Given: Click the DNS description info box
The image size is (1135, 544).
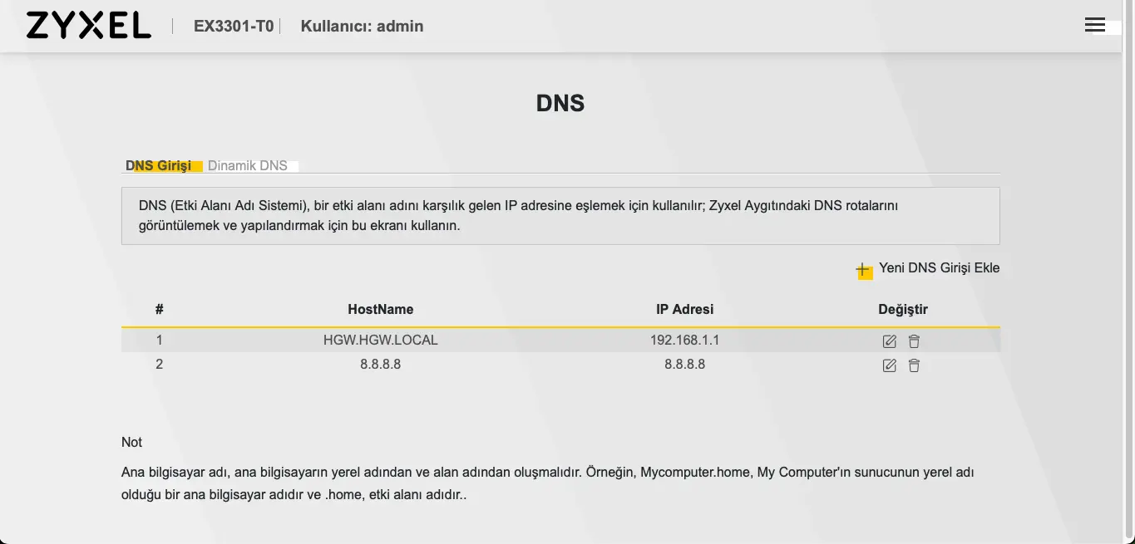Looking at the screenshot, I should (x=560, y=215).
